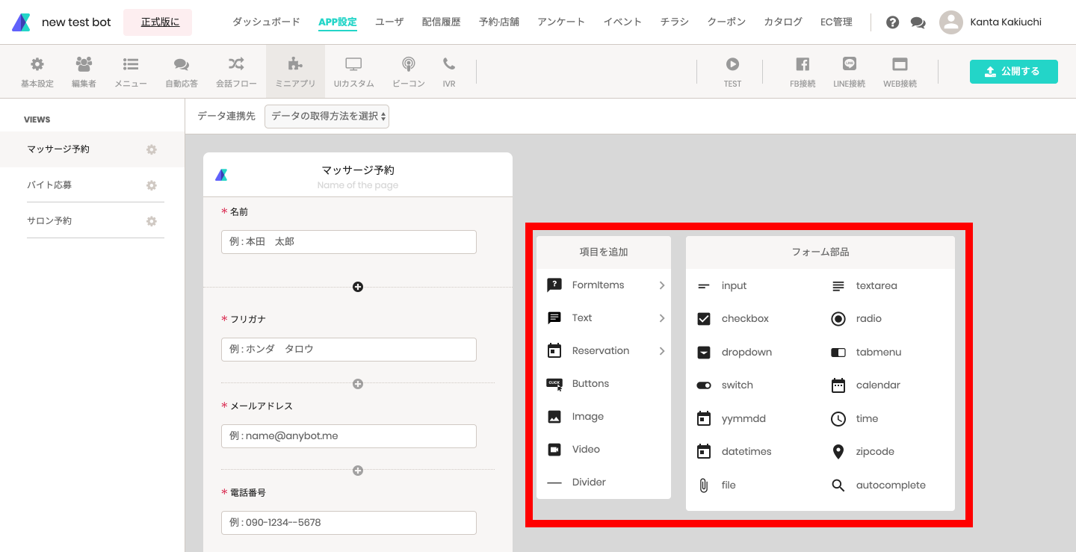Open the 基本設定 gear toolbar item
1076x552 pixels.
pos(37,72)
